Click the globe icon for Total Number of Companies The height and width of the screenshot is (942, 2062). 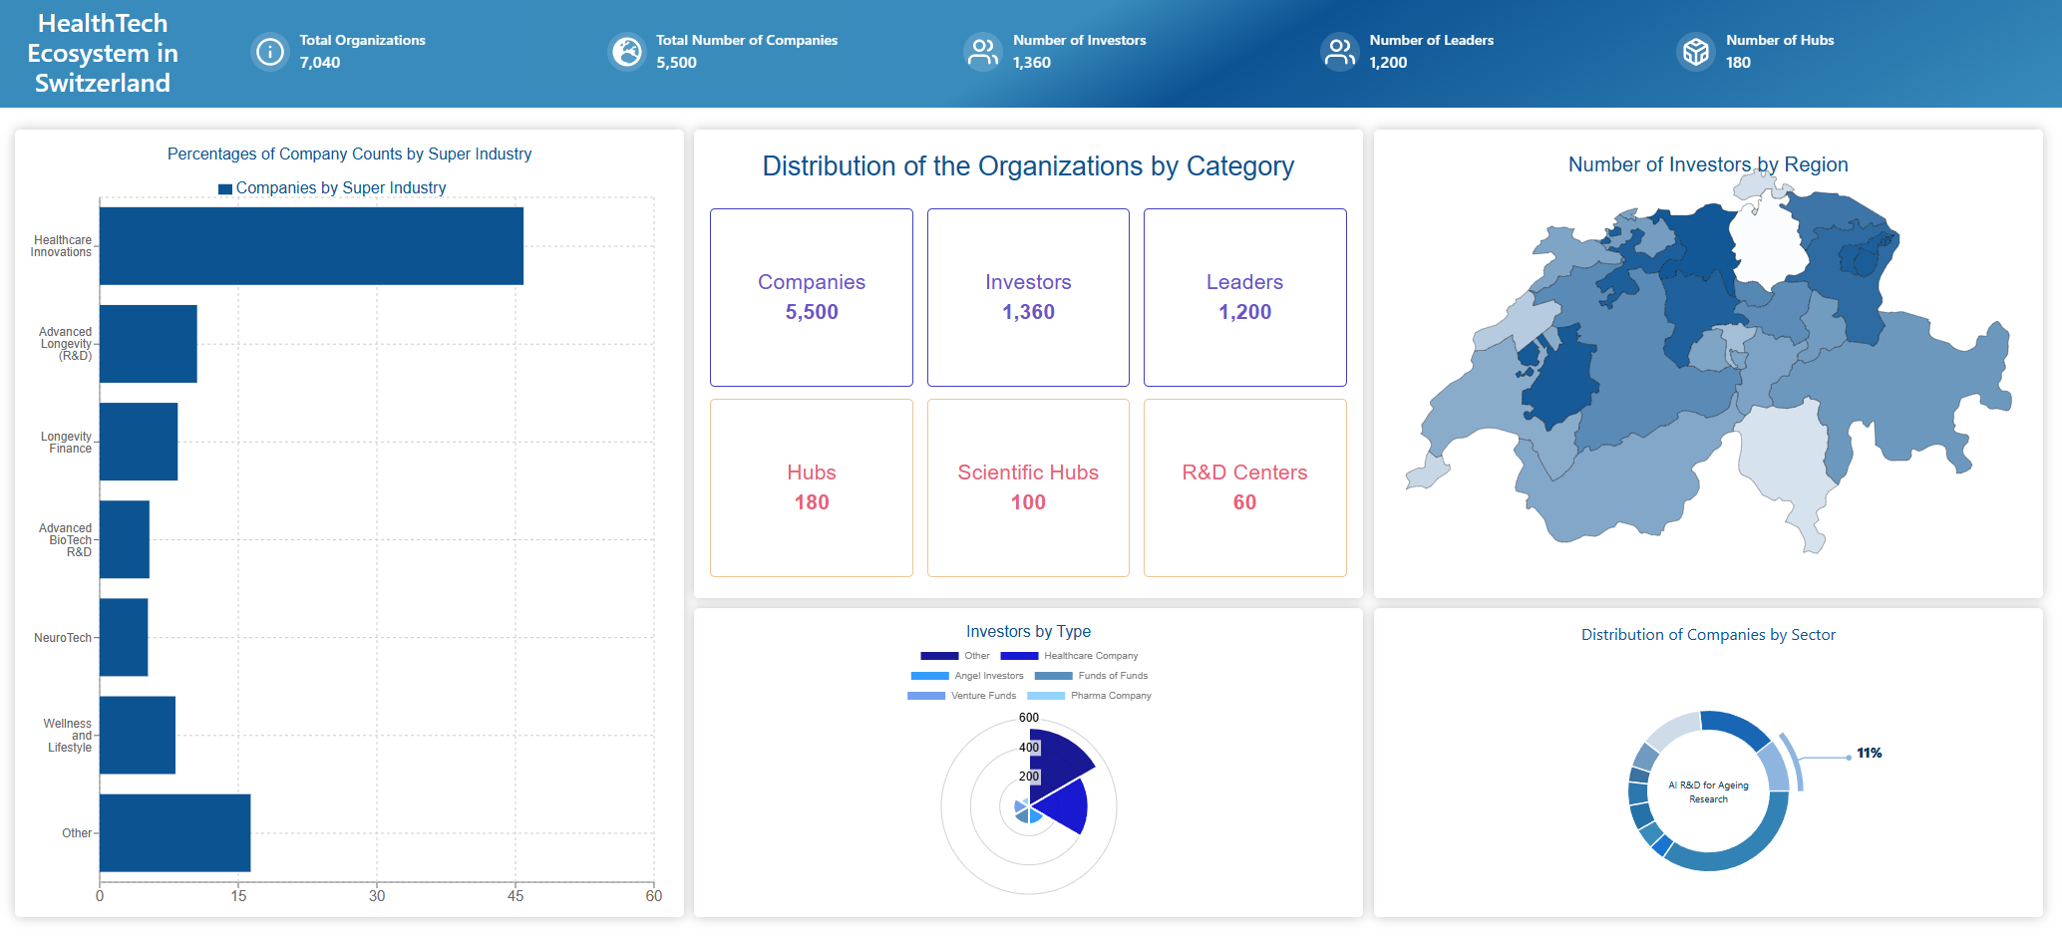(627, 52)
